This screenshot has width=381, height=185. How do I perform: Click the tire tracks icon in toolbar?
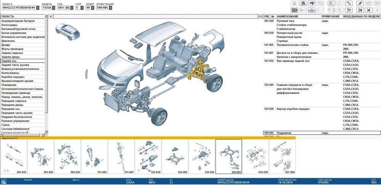click(303, 3)
